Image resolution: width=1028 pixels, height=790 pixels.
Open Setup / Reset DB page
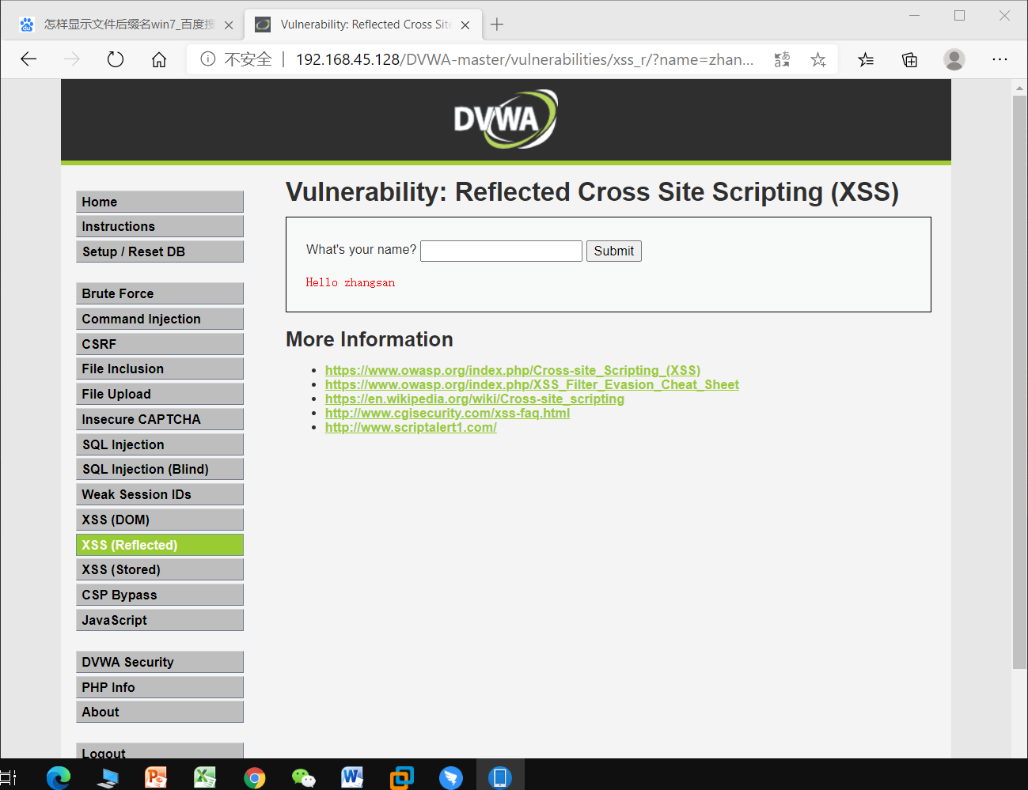pyautogui.click(x=160, y=251)
